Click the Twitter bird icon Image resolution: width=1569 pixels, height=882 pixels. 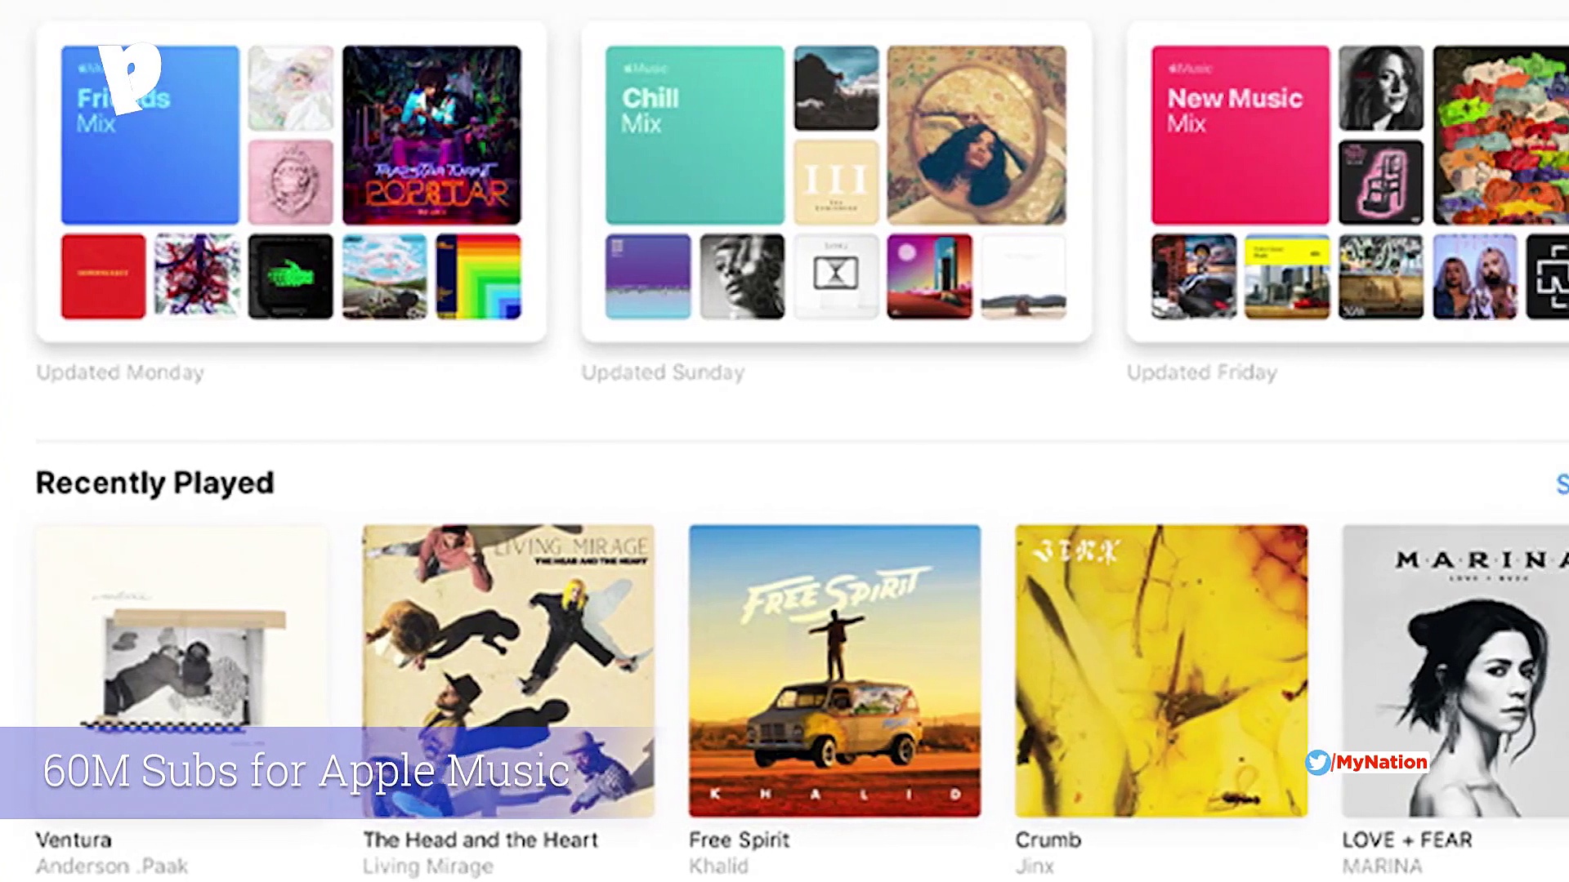tap(1317, 762)
